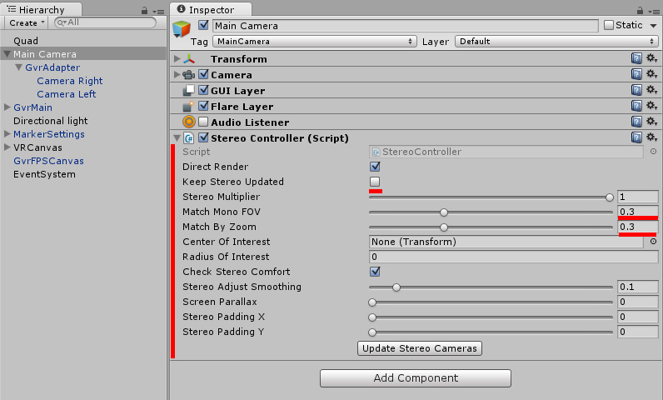
Task: Toggle Main Camera active checkbox
Action: tap(203, 25)
